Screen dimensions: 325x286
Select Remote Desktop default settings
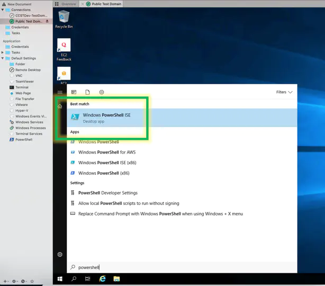pyautogui.click(x=25, y=70)
